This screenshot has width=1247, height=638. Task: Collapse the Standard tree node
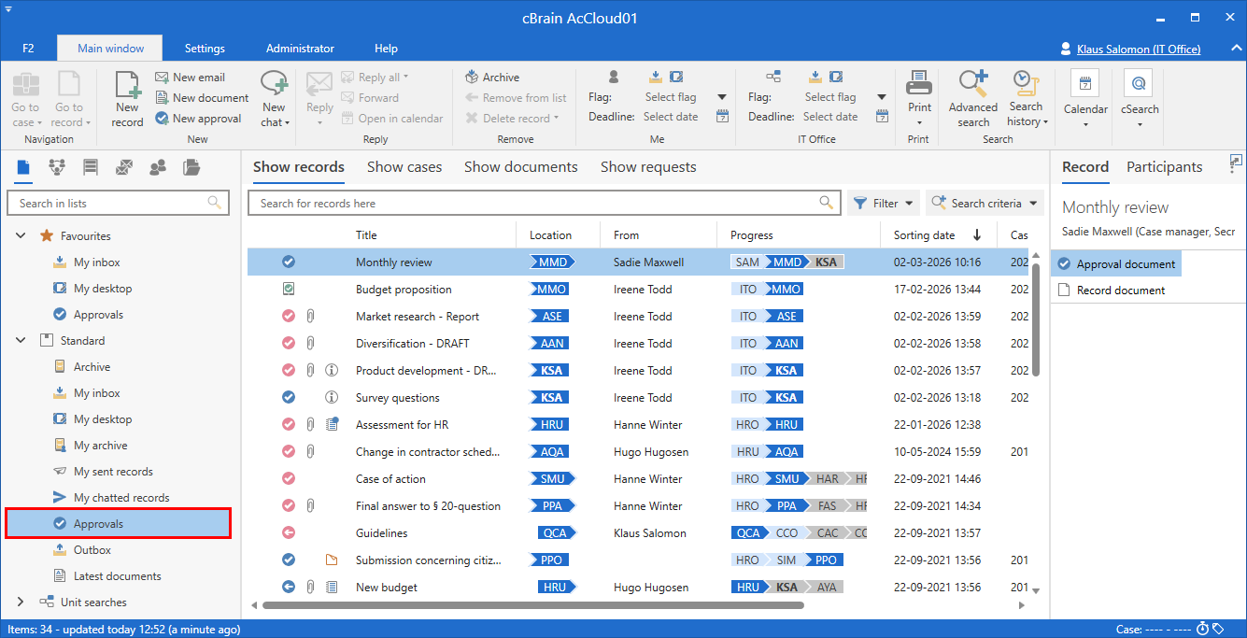click(21, 341)
